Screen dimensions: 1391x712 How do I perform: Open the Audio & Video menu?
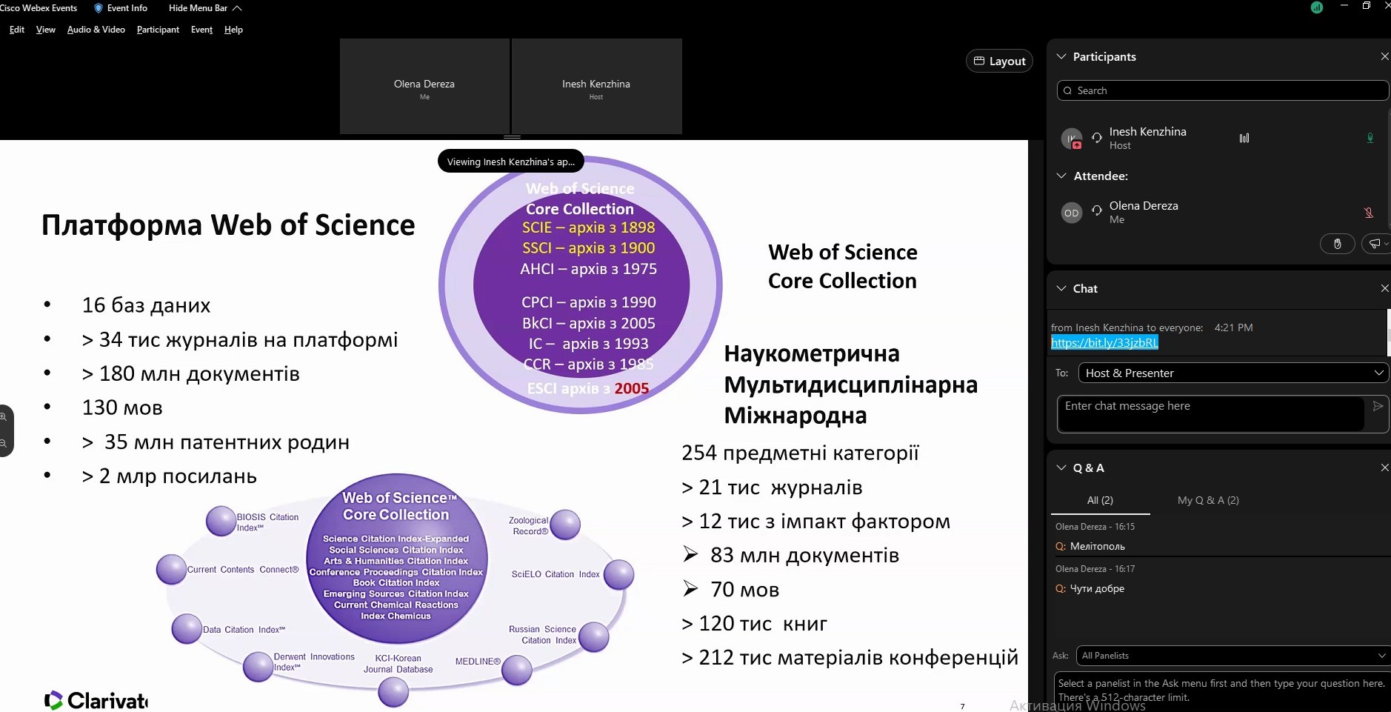pos(96,30)
